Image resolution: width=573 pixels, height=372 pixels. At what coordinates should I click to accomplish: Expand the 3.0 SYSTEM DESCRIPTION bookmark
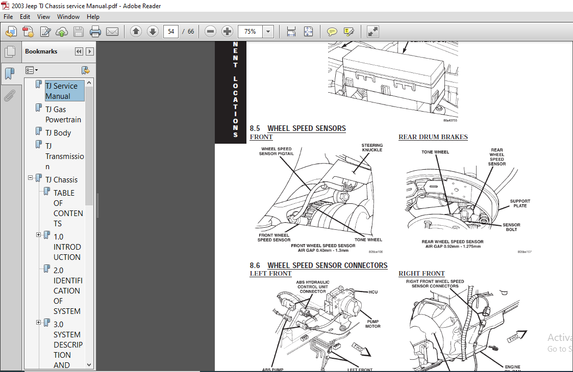[x=38, y=323]
